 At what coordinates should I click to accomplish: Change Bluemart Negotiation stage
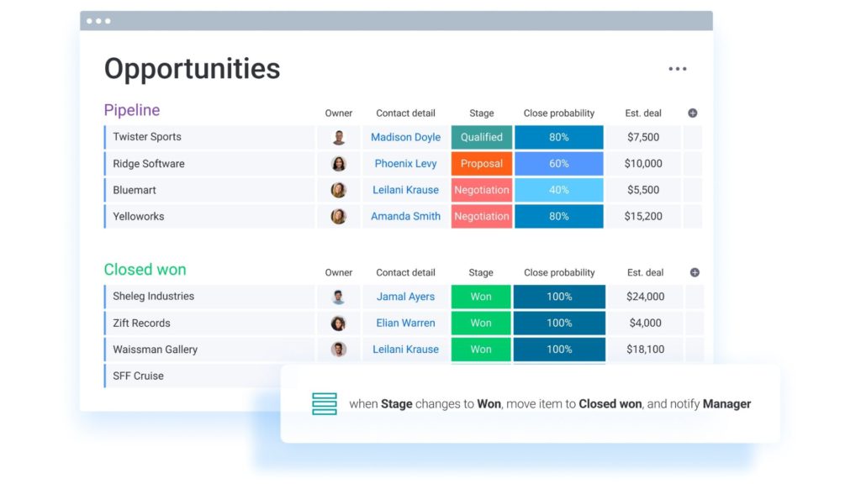(482, 190)
